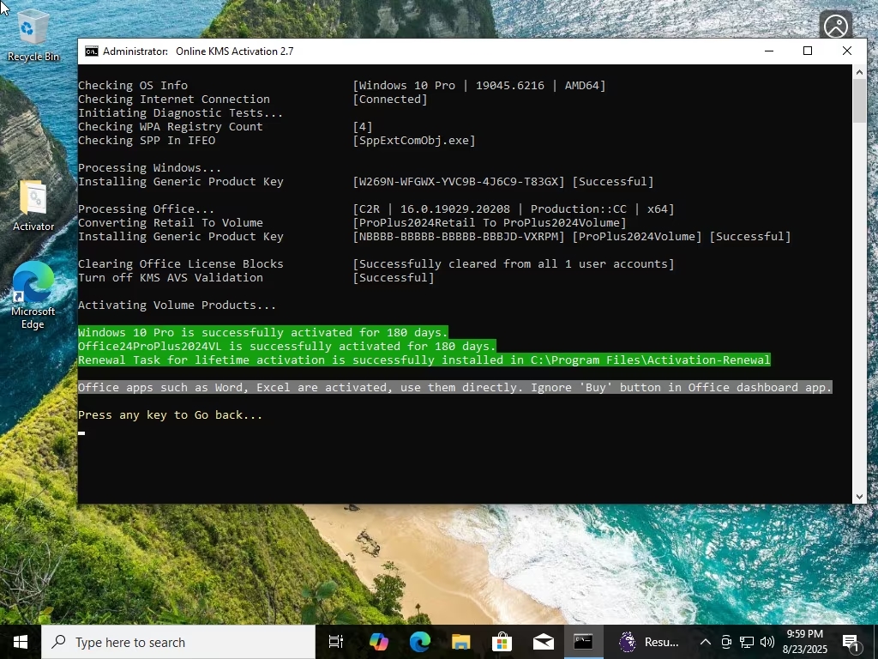Screen dimensions: 878x659
Task: Click the Windows product key W269N text
Action: click(459, 182)
